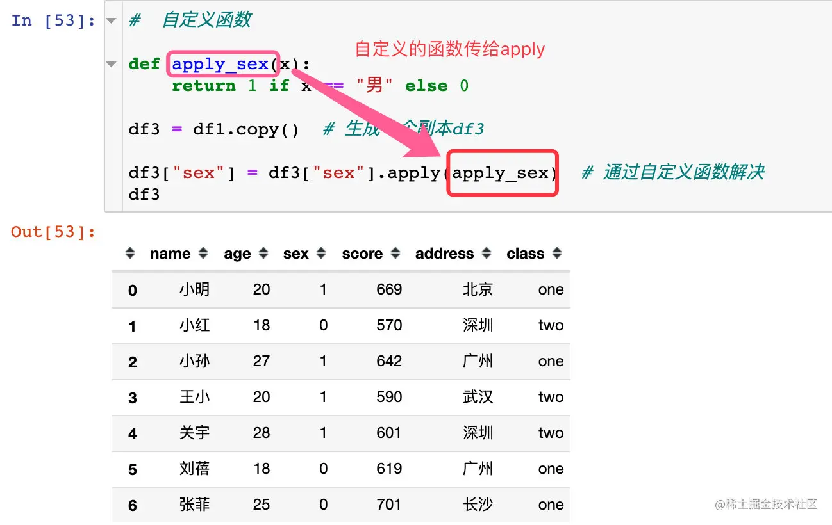
Task: Click the address column header label
Action: click(x=445, y=254)
